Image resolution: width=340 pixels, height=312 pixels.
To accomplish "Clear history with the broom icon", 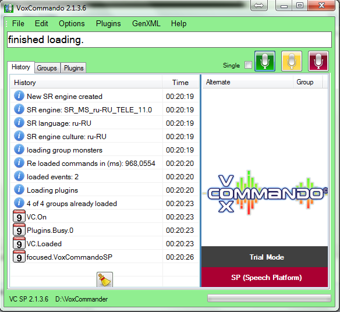I will click(x=105, y=279).
